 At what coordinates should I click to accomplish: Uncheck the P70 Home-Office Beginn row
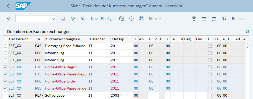click(6, 67)
